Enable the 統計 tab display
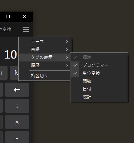 click(x=99, y=97)
